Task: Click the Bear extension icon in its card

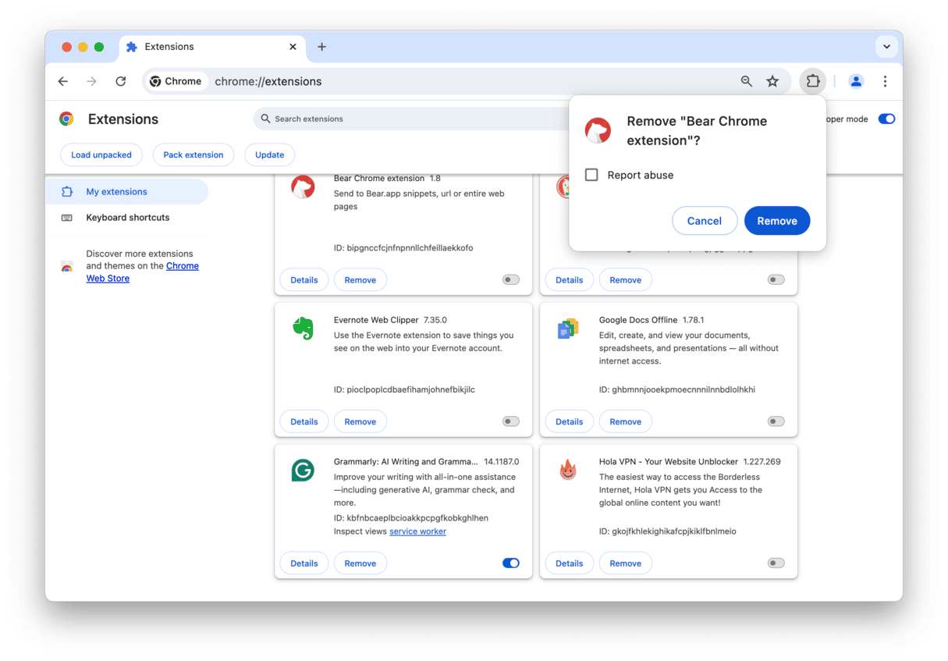Action: (303, 187)
